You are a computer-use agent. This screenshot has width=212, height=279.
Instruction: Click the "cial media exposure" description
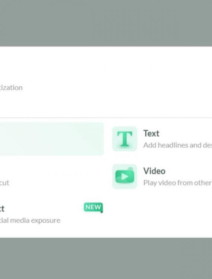click(30, 221)
